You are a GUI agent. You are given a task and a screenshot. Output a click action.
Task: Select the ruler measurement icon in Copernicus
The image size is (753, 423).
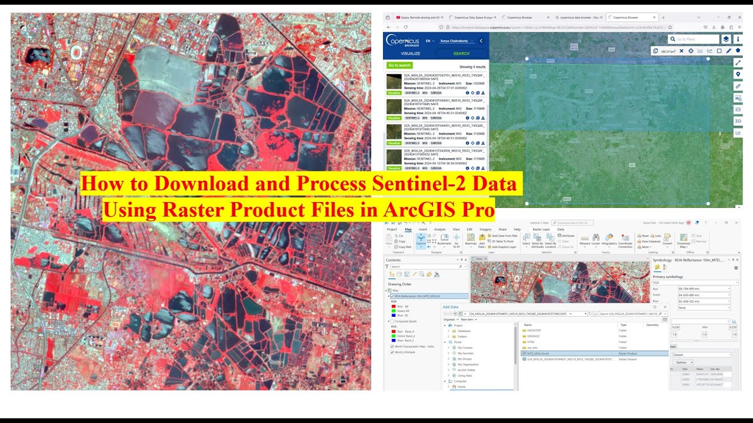pyautogui.click(x=738, y=86)
